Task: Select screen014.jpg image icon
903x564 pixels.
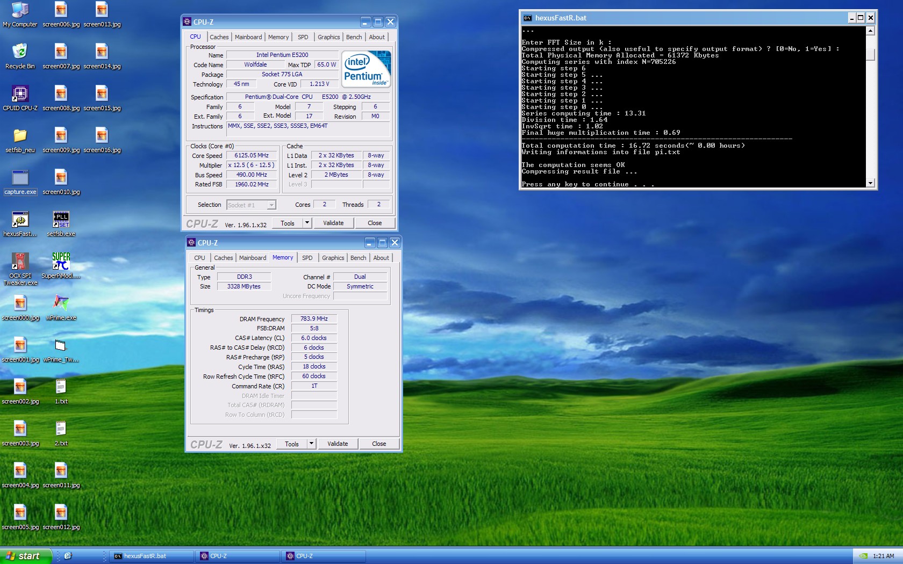Action: 102,56
